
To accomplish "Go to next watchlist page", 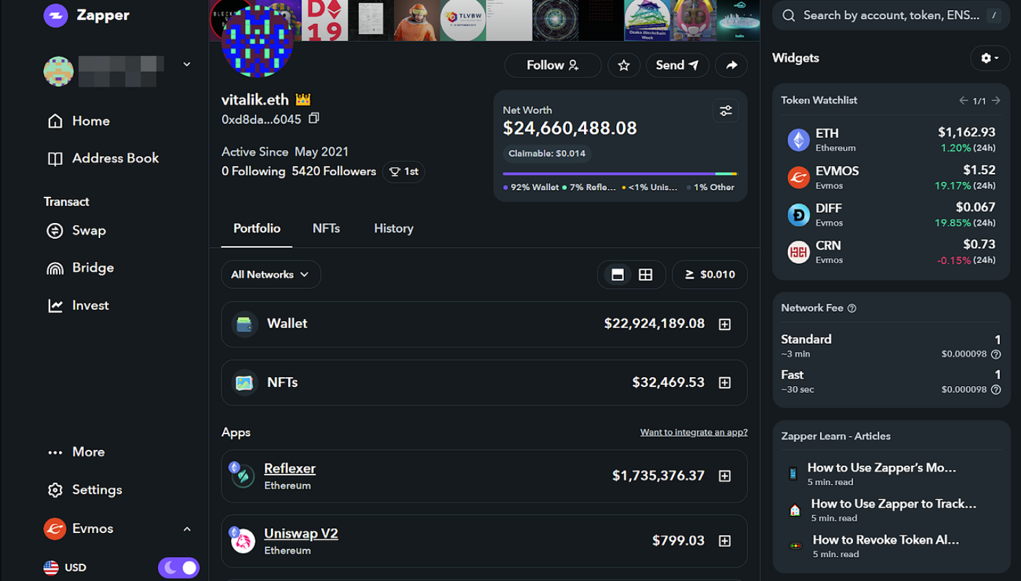I will point(996,101).
